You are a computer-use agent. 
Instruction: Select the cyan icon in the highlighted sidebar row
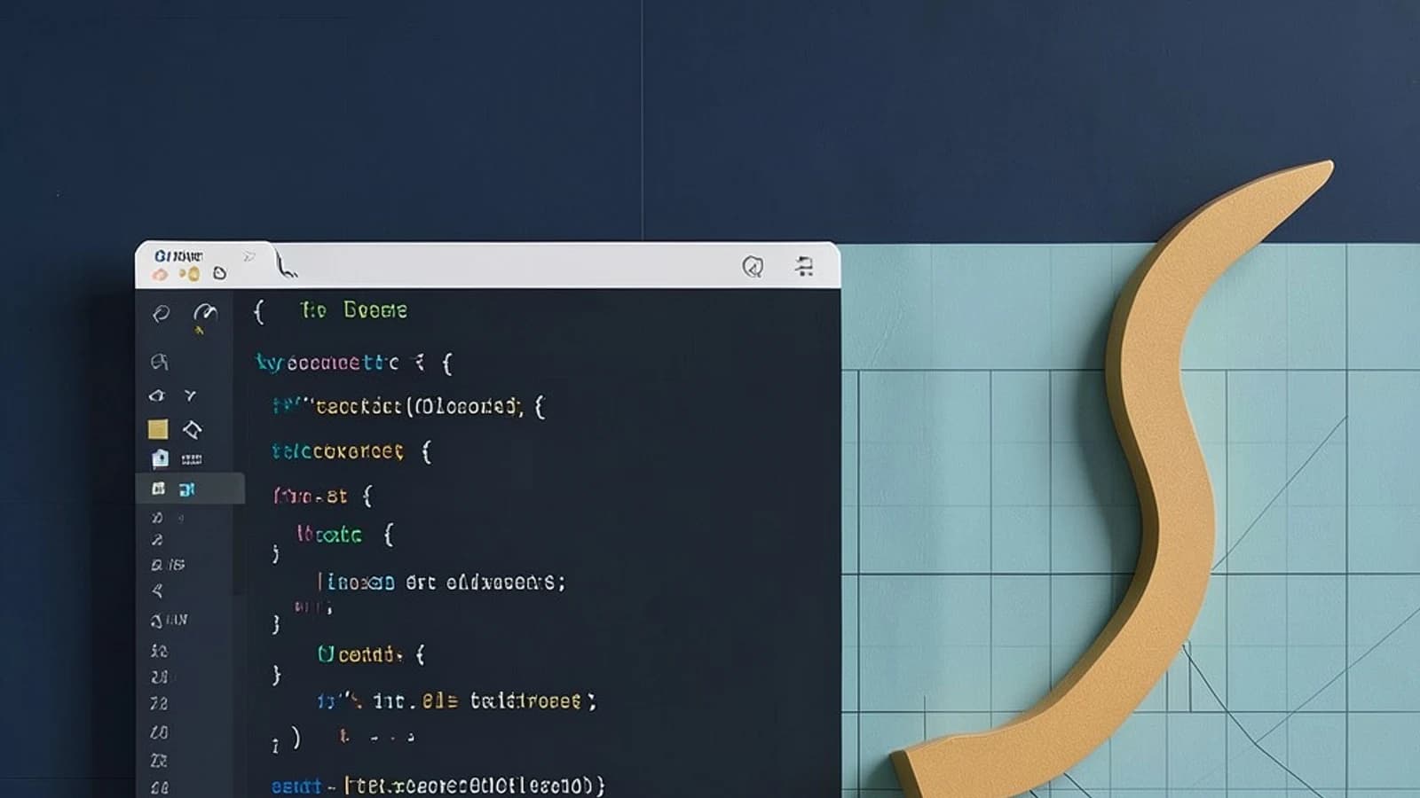[186, 489]
